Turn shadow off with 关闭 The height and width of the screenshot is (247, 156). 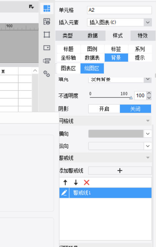135,109
